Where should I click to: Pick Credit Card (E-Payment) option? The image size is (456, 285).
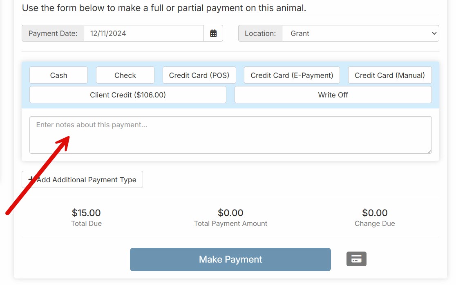(292, 75)
